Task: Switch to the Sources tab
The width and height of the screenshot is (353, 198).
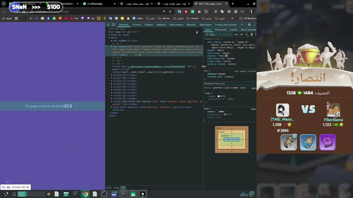Action: tap(149, 25)
